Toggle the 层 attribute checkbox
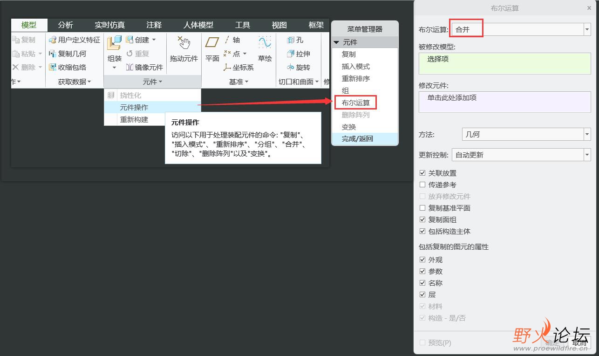The image size is (599, 356). point(422,294)
